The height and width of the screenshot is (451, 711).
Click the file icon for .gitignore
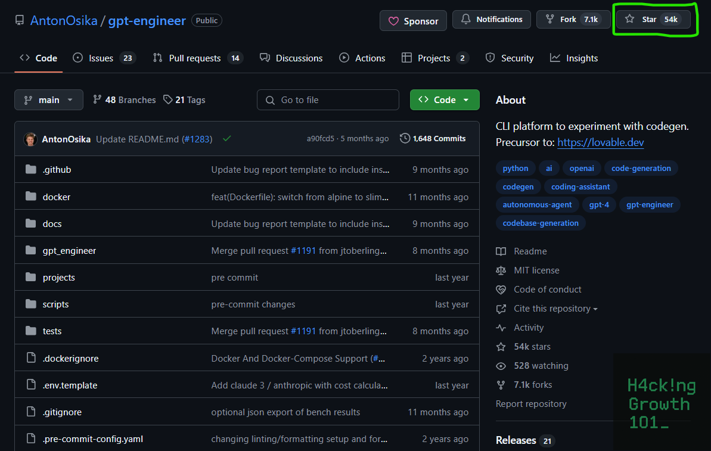[31, 412]
